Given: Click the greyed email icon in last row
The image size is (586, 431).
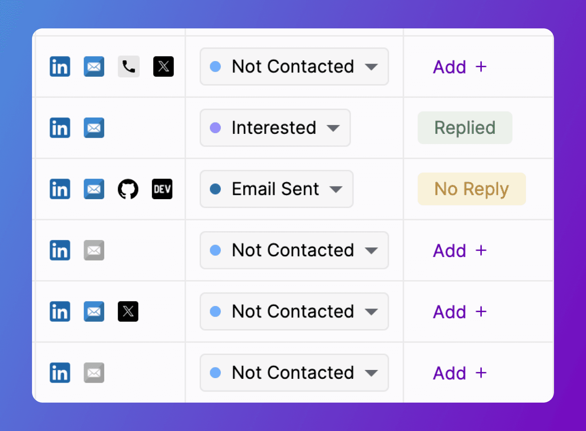Looking at the screenshot, I should 94,373.
